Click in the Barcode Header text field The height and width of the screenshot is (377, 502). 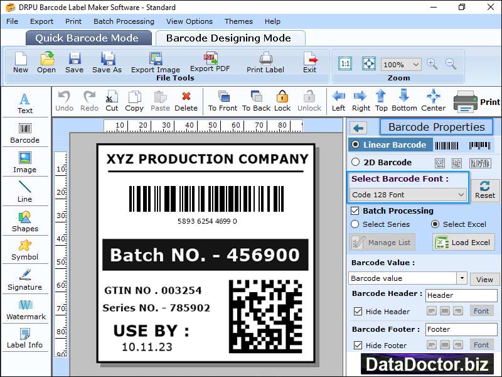(x=461, y=295)
